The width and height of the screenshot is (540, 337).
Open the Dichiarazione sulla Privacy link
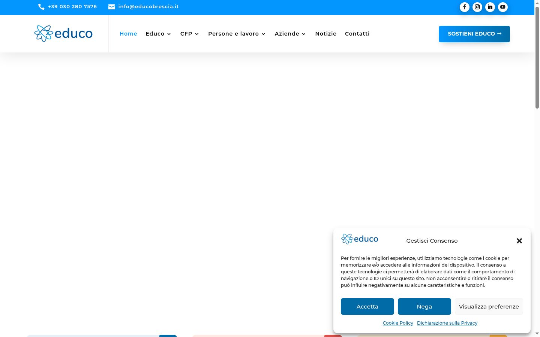[447, 323]
